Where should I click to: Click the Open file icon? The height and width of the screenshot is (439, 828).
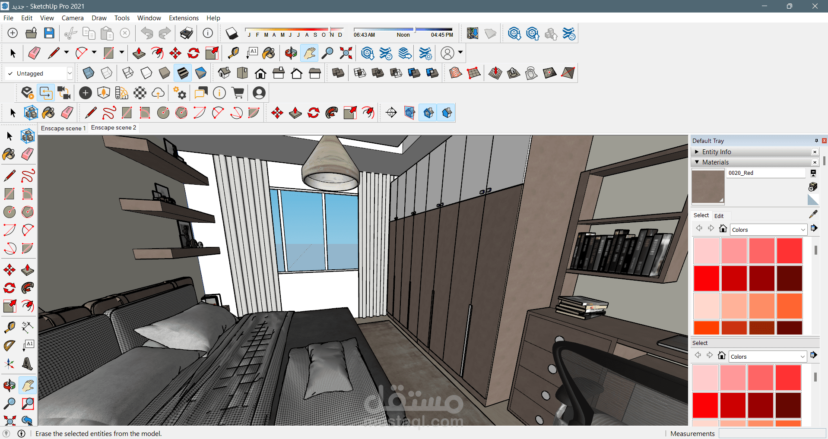(31, 33)
